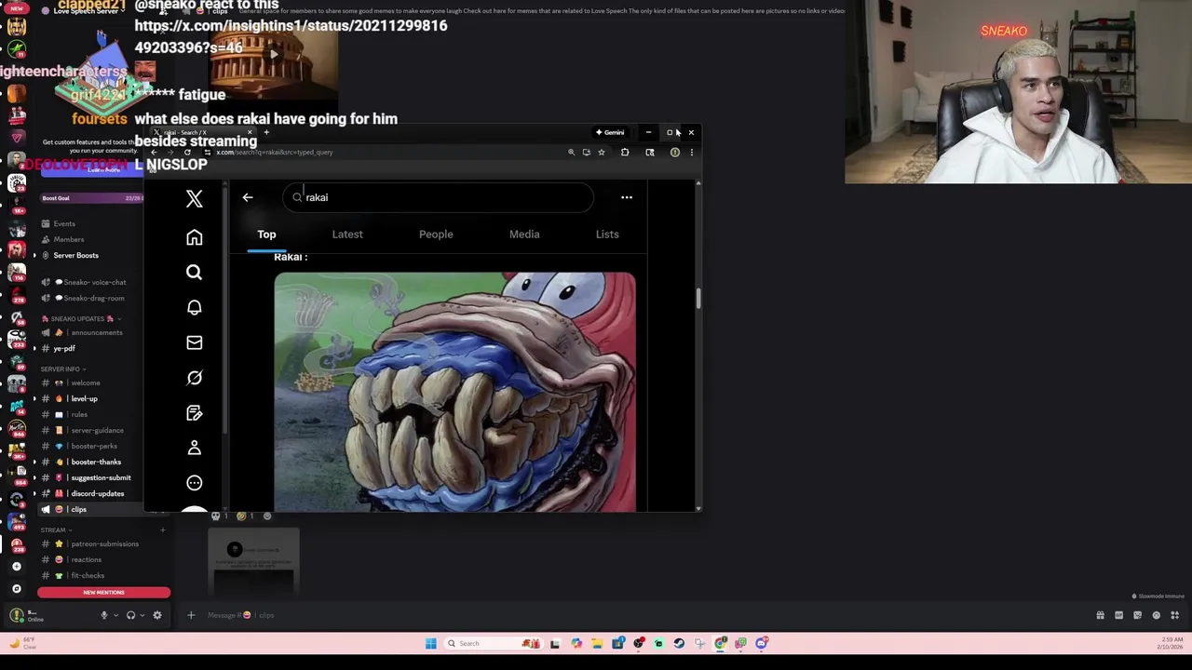Open the discord-updates channel
This screenshot has height=670, width=1192.
97,493
